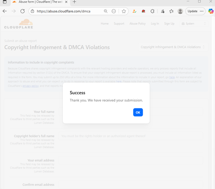This screenshot has height=189, width=215.
Task: Open a new tab with the plus button
Action: (x=74, y=2)
